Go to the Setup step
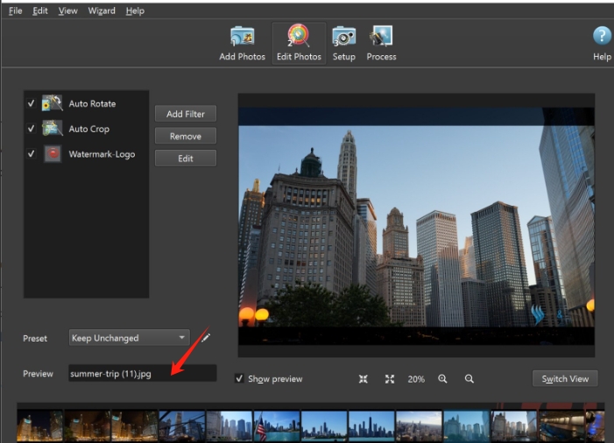Viewport: 614px width, 443px height. pyautogui.click(x=344, y=44)
